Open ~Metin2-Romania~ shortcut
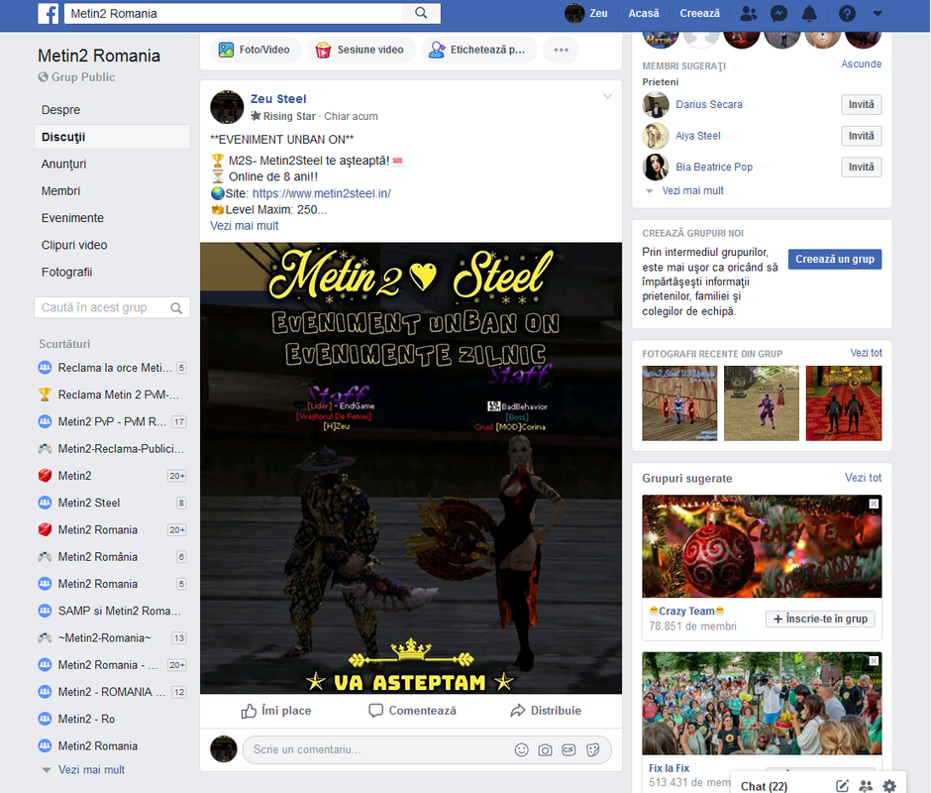The width and height of the screenshot is (931, 793). [x=112, y=637]
